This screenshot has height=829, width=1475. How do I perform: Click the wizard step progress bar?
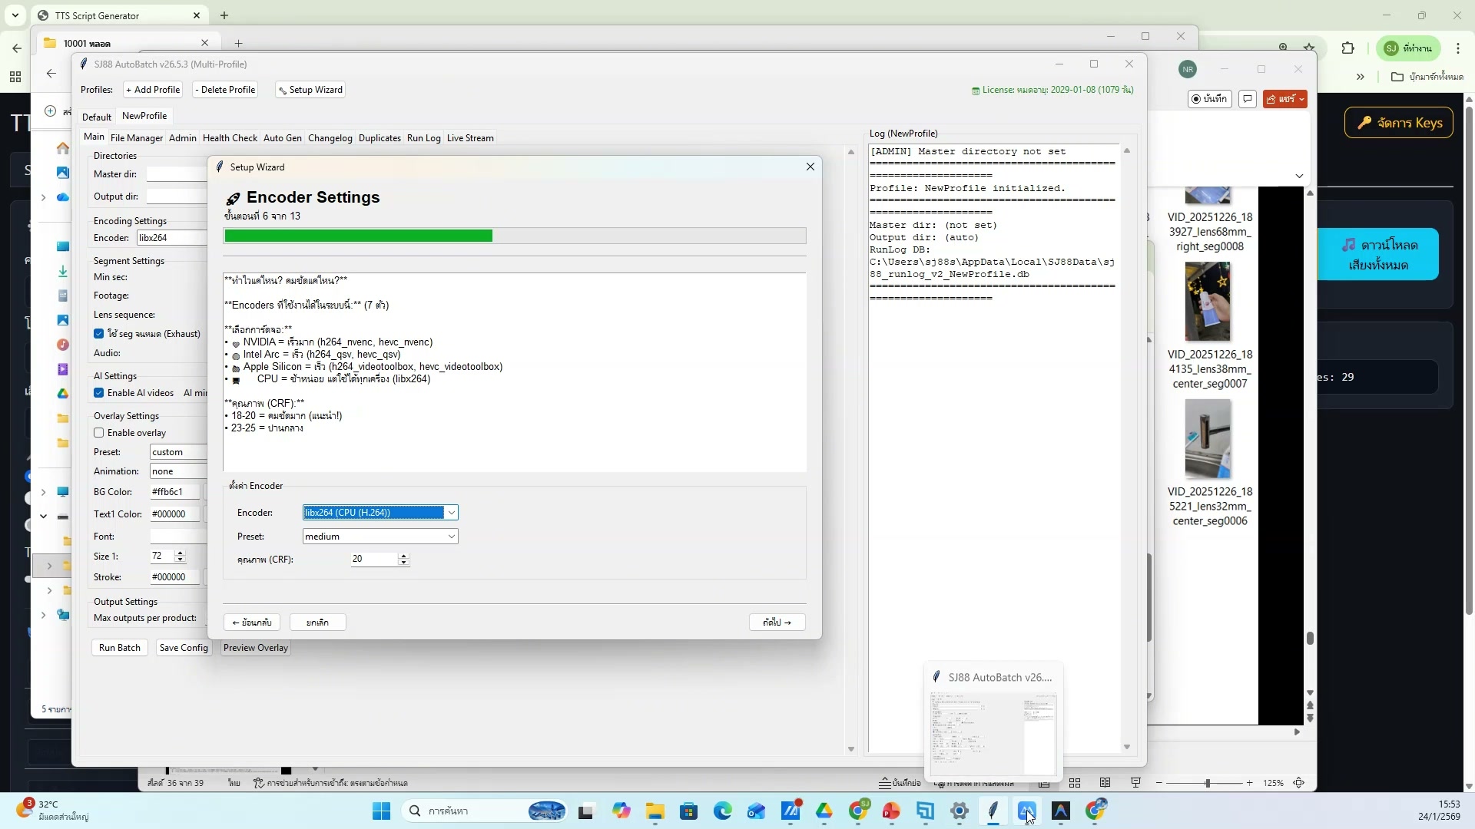click(514, 236)
